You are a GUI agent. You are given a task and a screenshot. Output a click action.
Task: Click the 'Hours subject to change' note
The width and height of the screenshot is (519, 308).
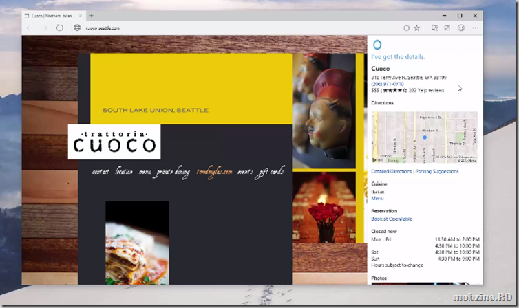(397, 265)
